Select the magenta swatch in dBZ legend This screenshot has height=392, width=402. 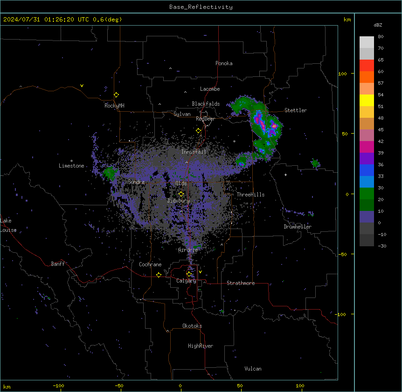tap(367, 147)
